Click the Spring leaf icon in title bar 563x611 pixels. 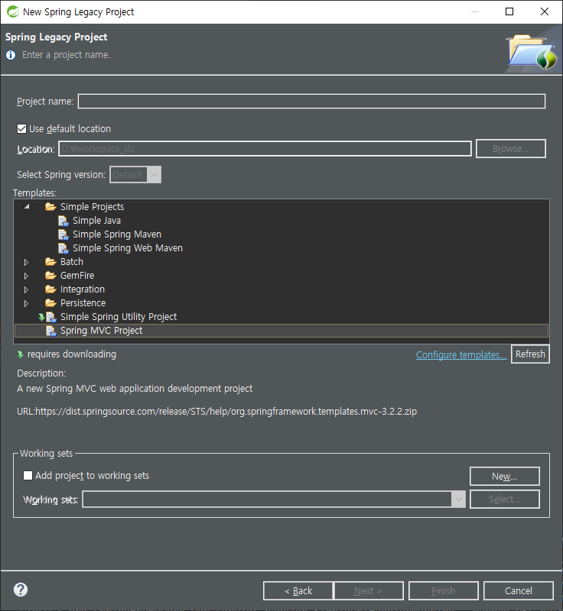(x=13, y=11)
